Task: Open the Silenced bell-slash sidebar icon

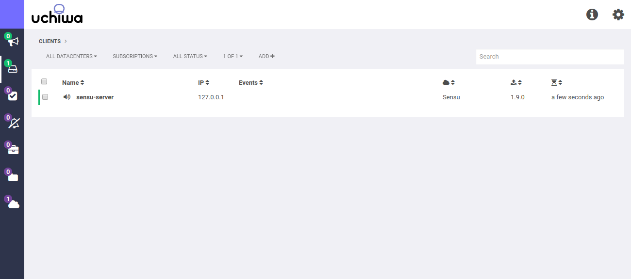Action: [14, 124]
